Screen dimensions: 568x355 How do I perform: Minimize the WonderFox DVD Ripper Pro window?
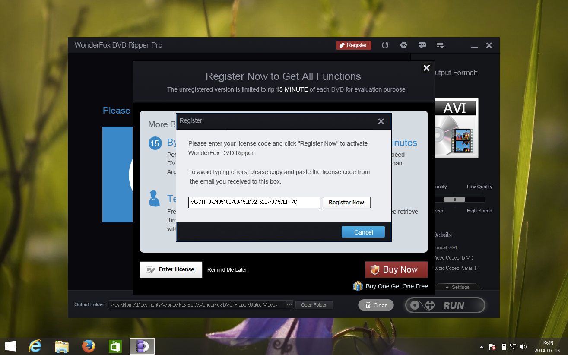(x=475, y=46)
